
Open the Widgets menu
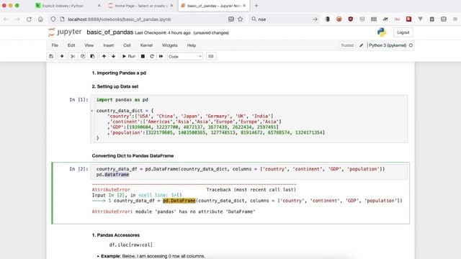coord(170,45)
